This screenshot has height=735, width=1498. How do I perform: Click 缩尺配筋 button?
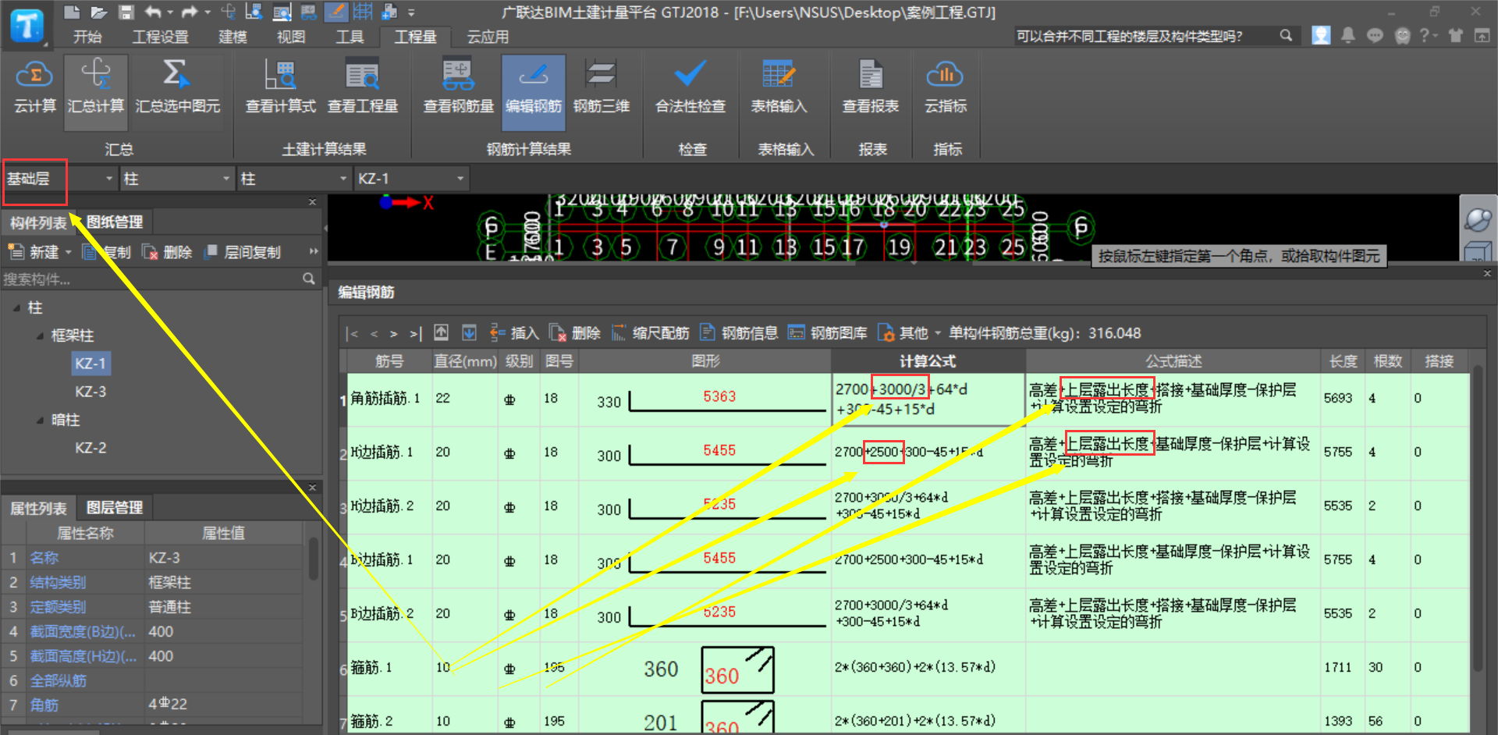click(x=651, y=333)
